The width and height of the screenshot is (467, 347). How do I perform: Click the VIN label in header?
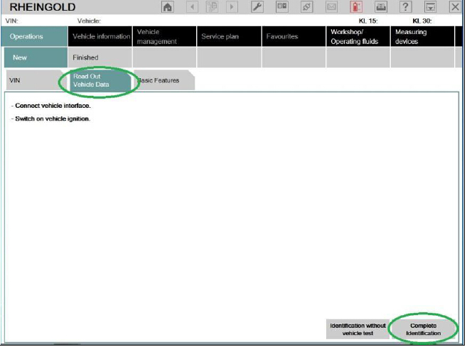(x=12, y=21)
